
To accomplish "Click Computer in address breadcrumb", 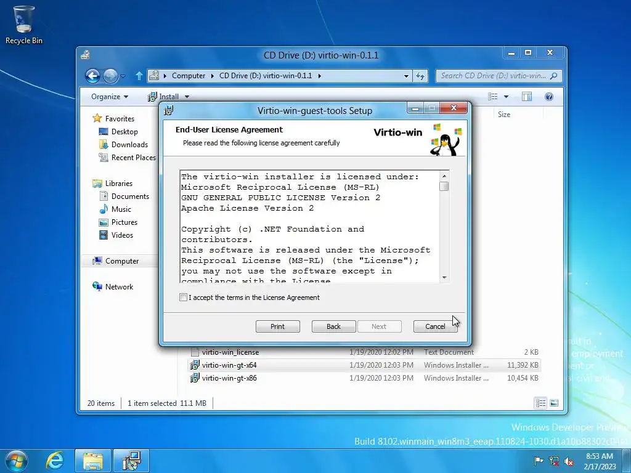I will (x=189, y=76).
